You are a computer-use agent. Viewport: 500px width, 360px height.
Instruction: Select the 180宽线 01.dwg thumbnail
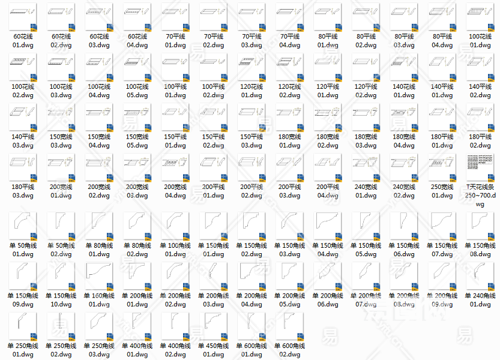point(290,118)
